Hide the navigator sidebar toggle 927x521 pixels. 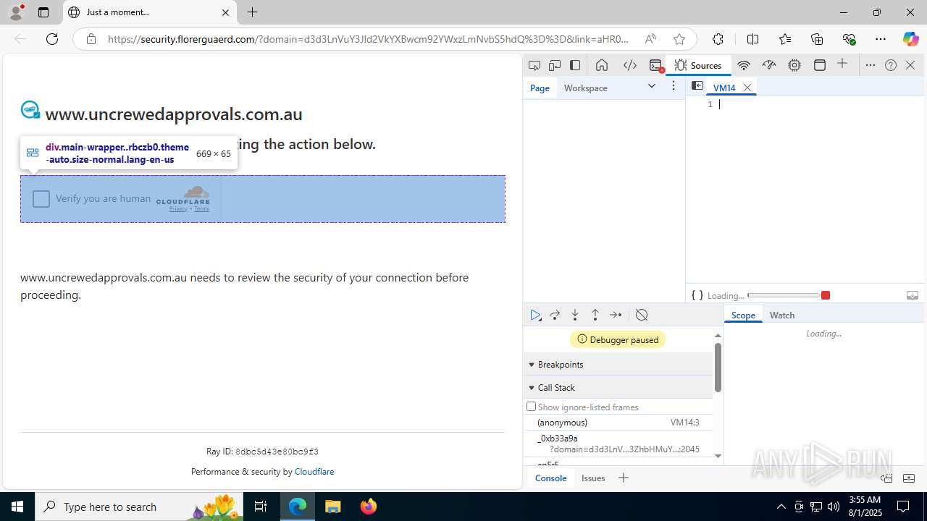click(697, 85)
